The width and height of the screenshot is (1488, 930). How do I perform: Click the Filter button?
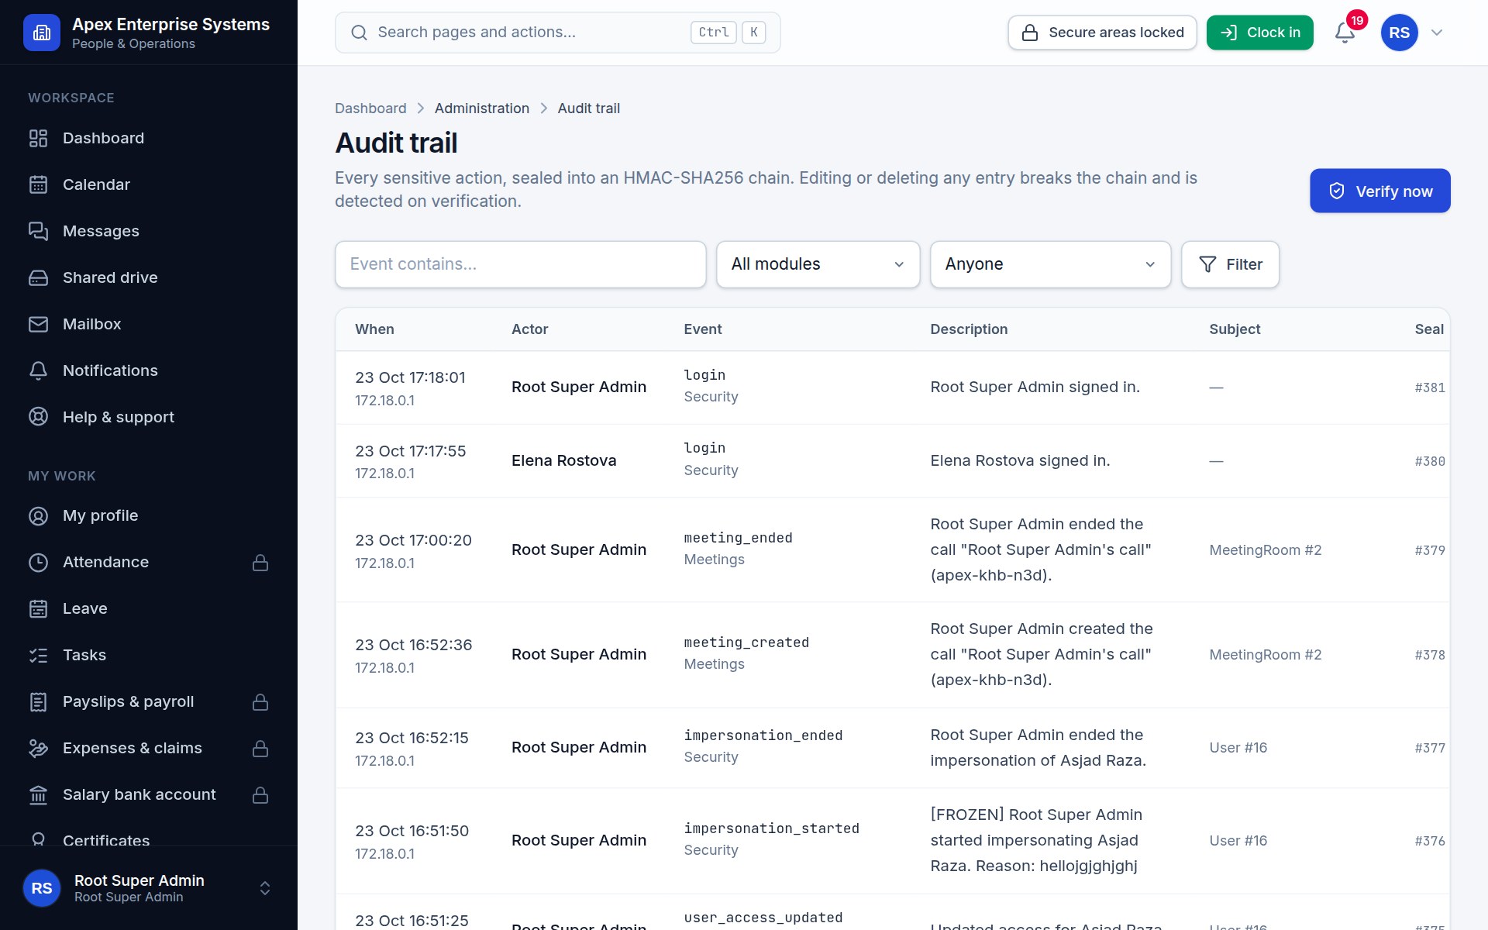pyautogui.click(x=1230, y=264)
